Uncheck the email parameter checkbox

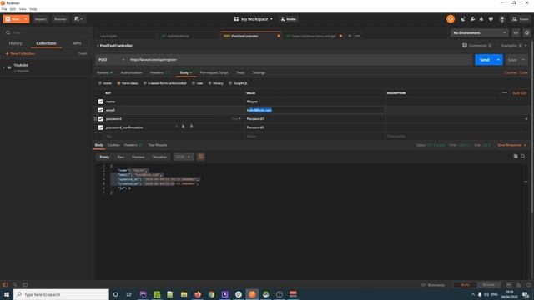(x=100, y=110)
